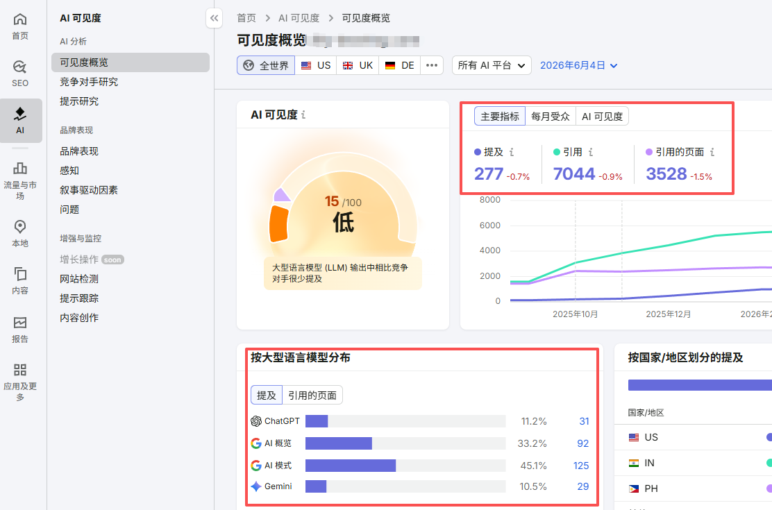Open AI 概览 mentions count 92

pos(583,443)
